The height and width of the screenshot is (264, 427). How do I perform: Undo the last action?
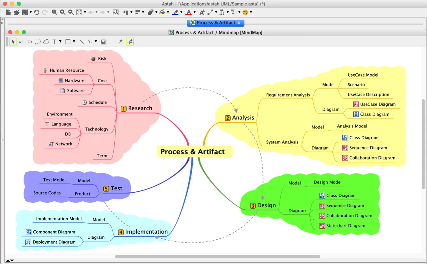tap(36, 12)
